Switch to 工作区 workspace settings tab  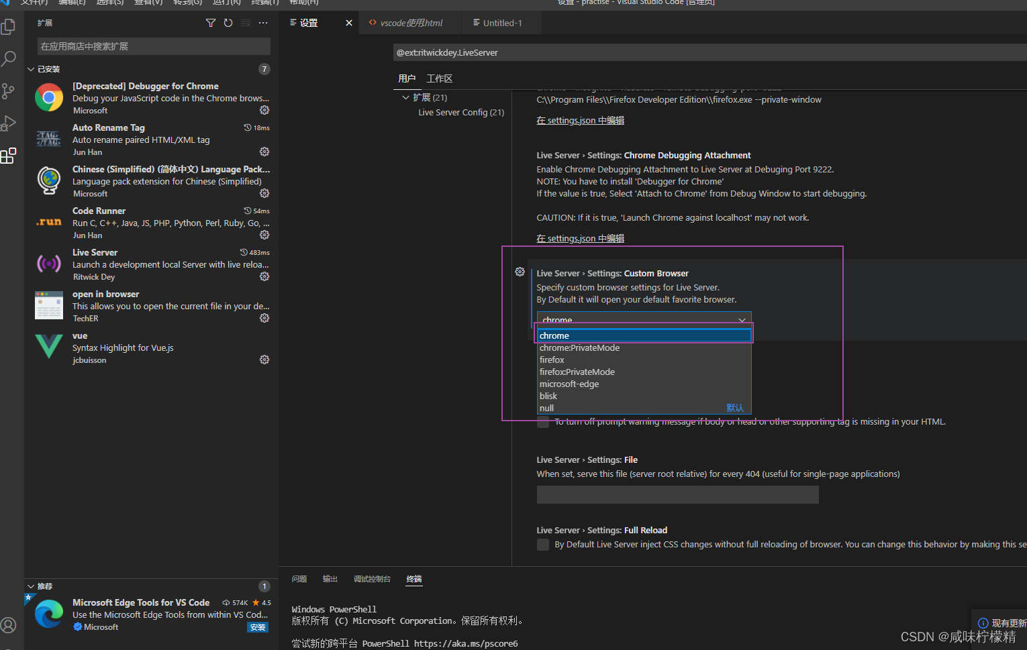440,78
